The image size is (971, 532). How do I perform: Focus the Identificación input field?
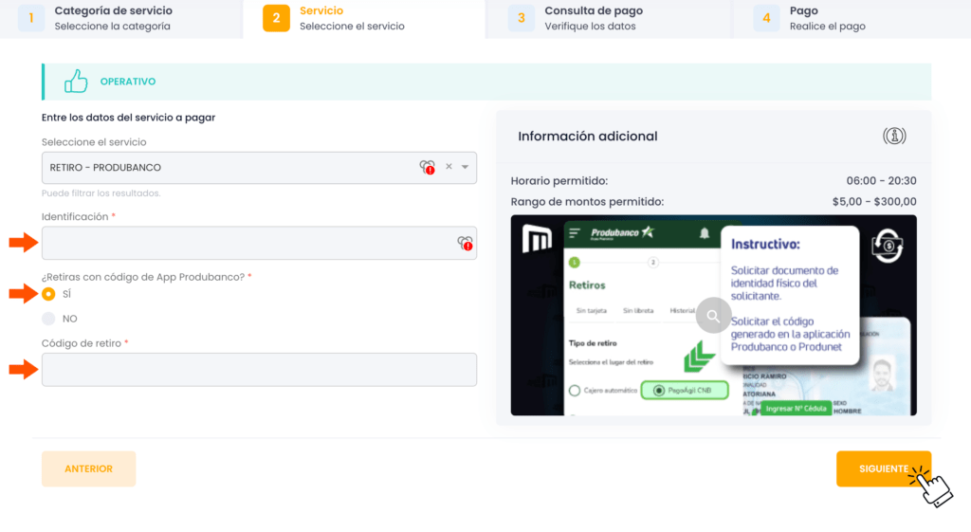pyautogui.click(x=259, y=243)
